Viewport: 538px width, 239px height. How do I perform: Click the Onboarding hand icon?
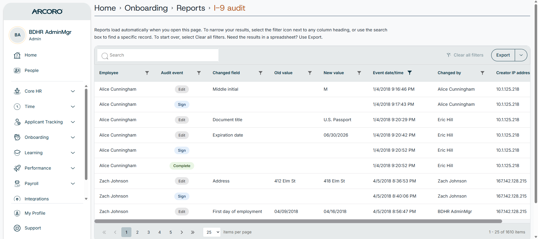pos(17,137)
